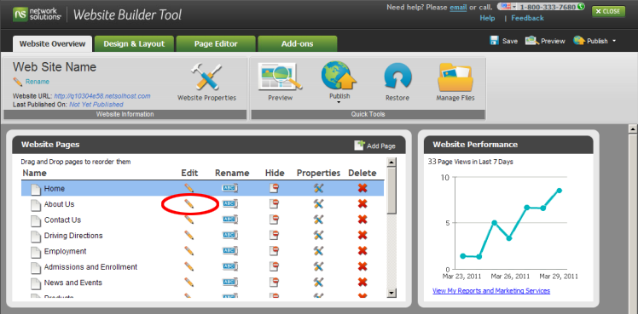The width and height of the screenshot is (638, 314).
Task: Hide the Home page
Action: 275,188
